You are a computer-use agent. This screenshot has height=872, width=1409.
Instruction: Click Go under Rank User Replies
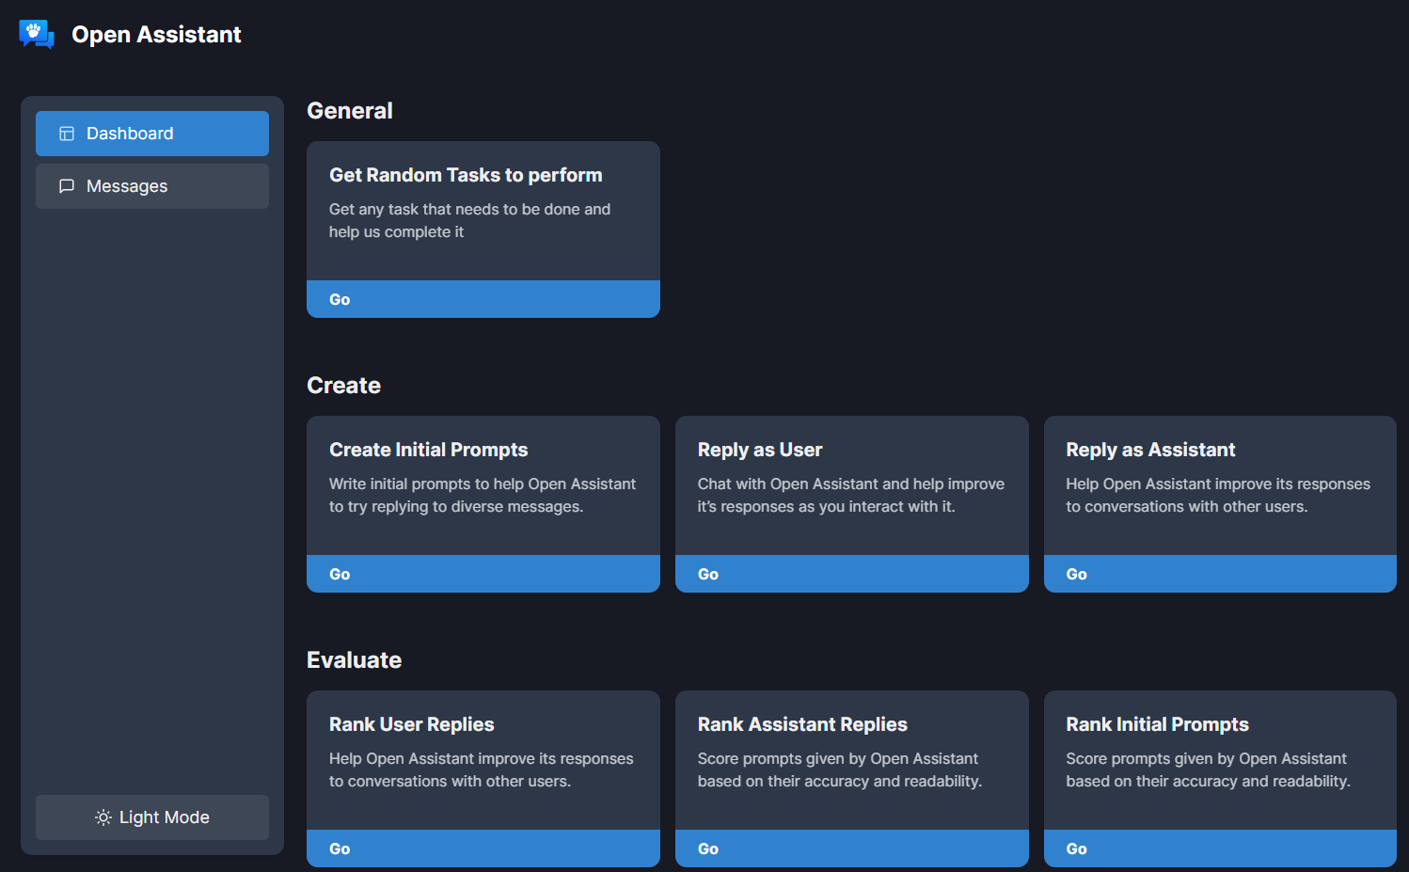pyautogui.click(x=483, y=848)
